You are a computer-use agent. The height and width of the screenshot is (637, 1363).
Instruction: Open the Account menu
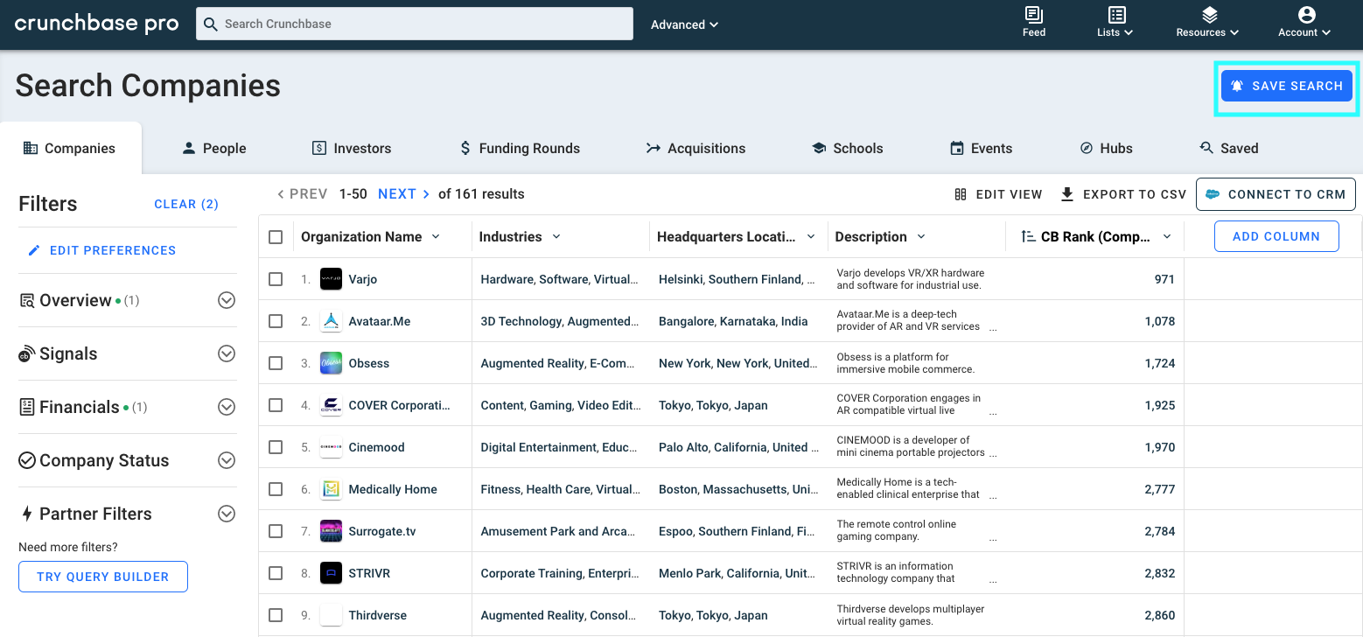point(1305,23)
